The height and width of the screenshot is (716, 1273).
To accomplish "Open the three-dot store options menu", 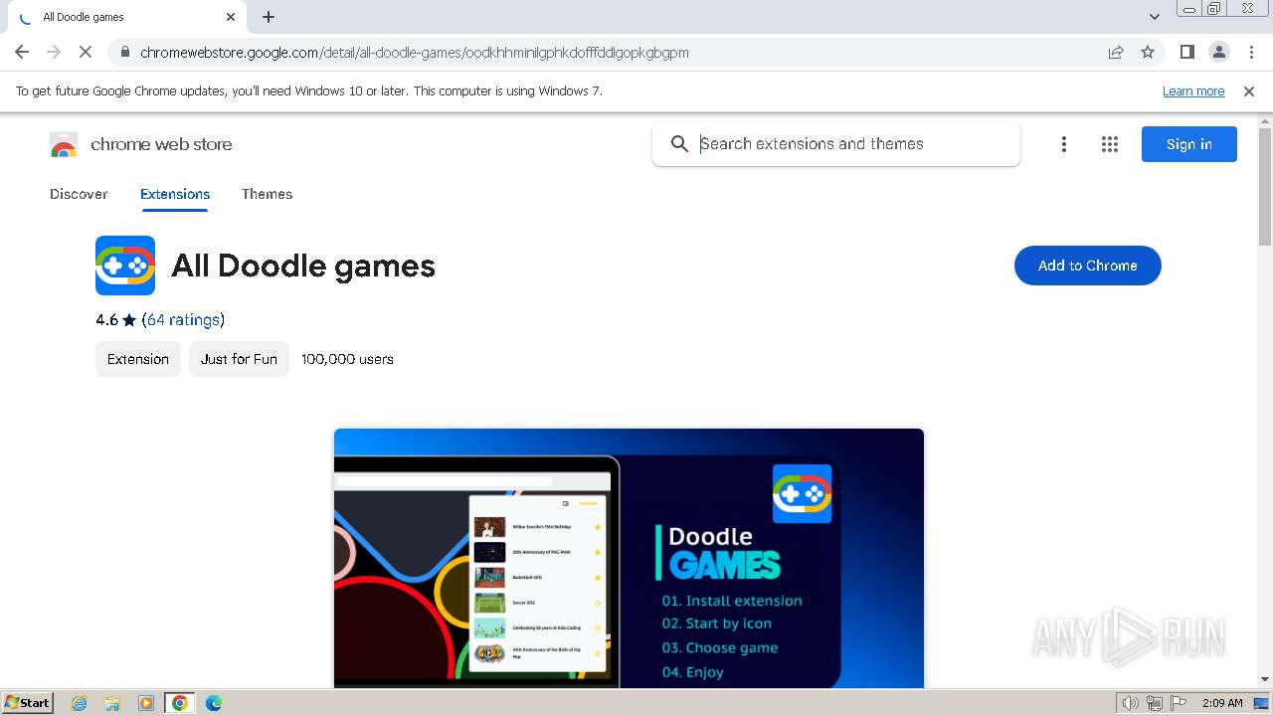I will [1064, 144].
